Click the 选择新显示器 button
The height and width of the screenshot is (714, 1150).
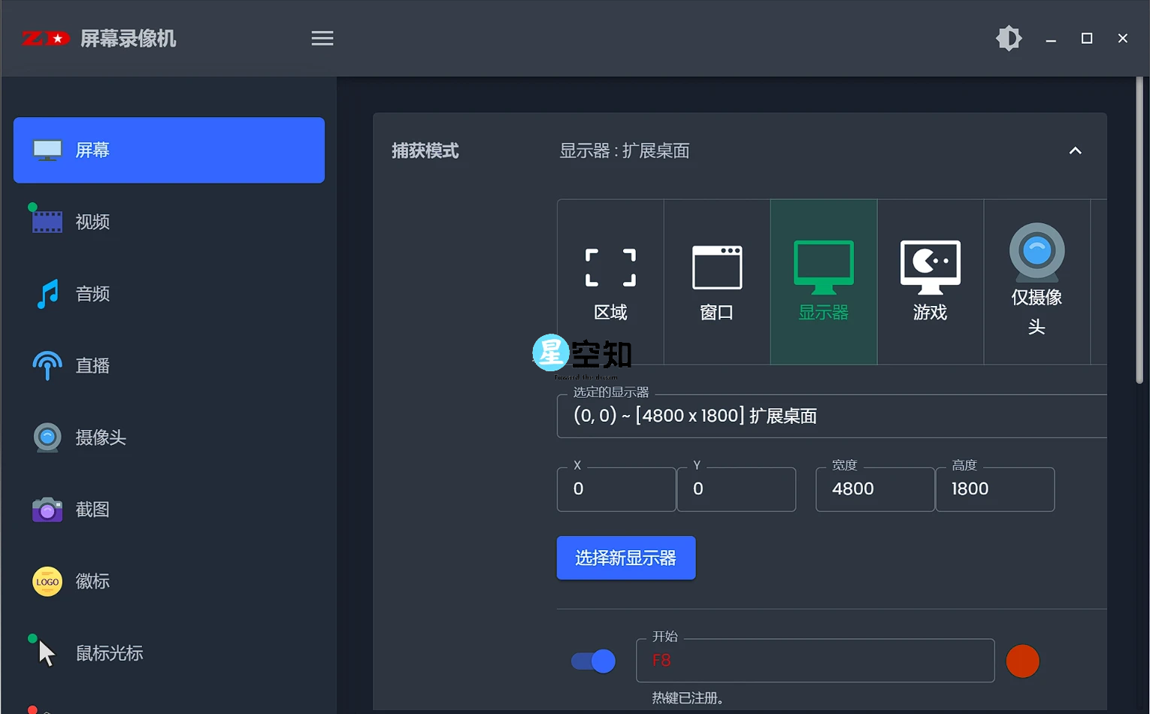[x=625, y=558]
